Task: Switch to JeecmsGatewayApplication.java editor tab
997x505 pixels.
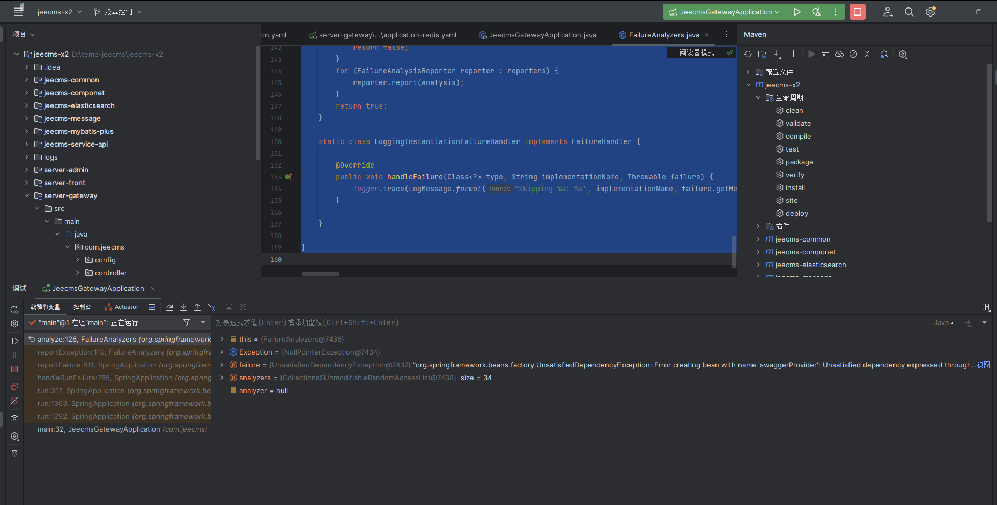Action: 542,35
